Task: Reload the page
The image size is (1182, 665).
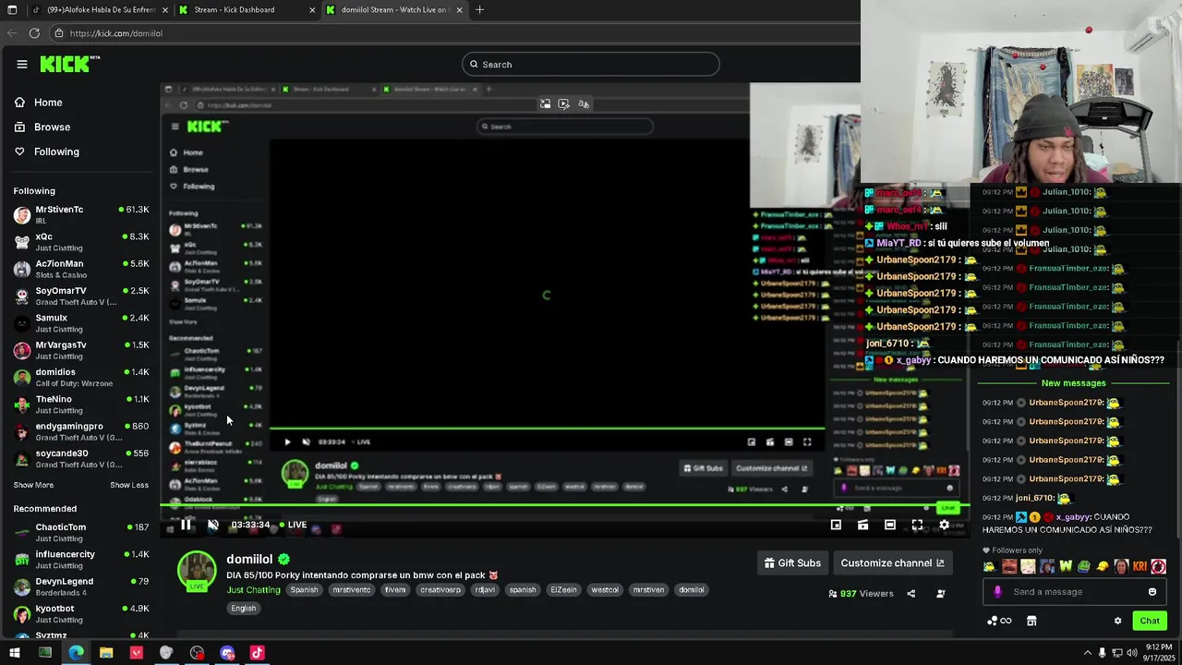Action: coord(34,33)
